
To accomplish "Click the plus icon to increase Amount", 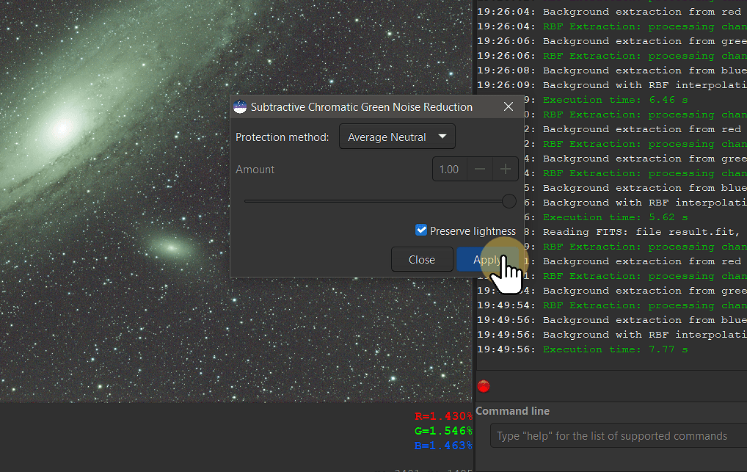I will [506, 169].
